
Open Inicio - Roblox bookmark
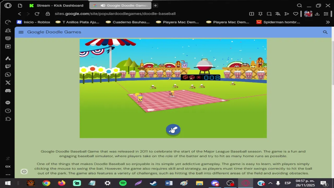(x=33, y=22)
